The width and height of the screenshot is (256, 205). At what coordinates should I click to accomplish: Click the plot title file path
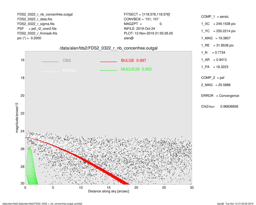(108, 48)
